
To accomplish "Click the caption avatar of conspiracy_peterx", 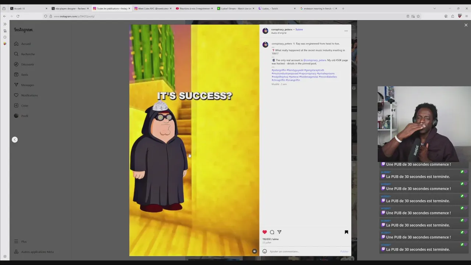I will click(265, 45).
